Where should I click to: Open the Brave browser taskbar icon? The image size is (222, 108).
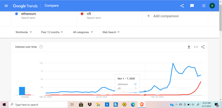click(141, 105)
